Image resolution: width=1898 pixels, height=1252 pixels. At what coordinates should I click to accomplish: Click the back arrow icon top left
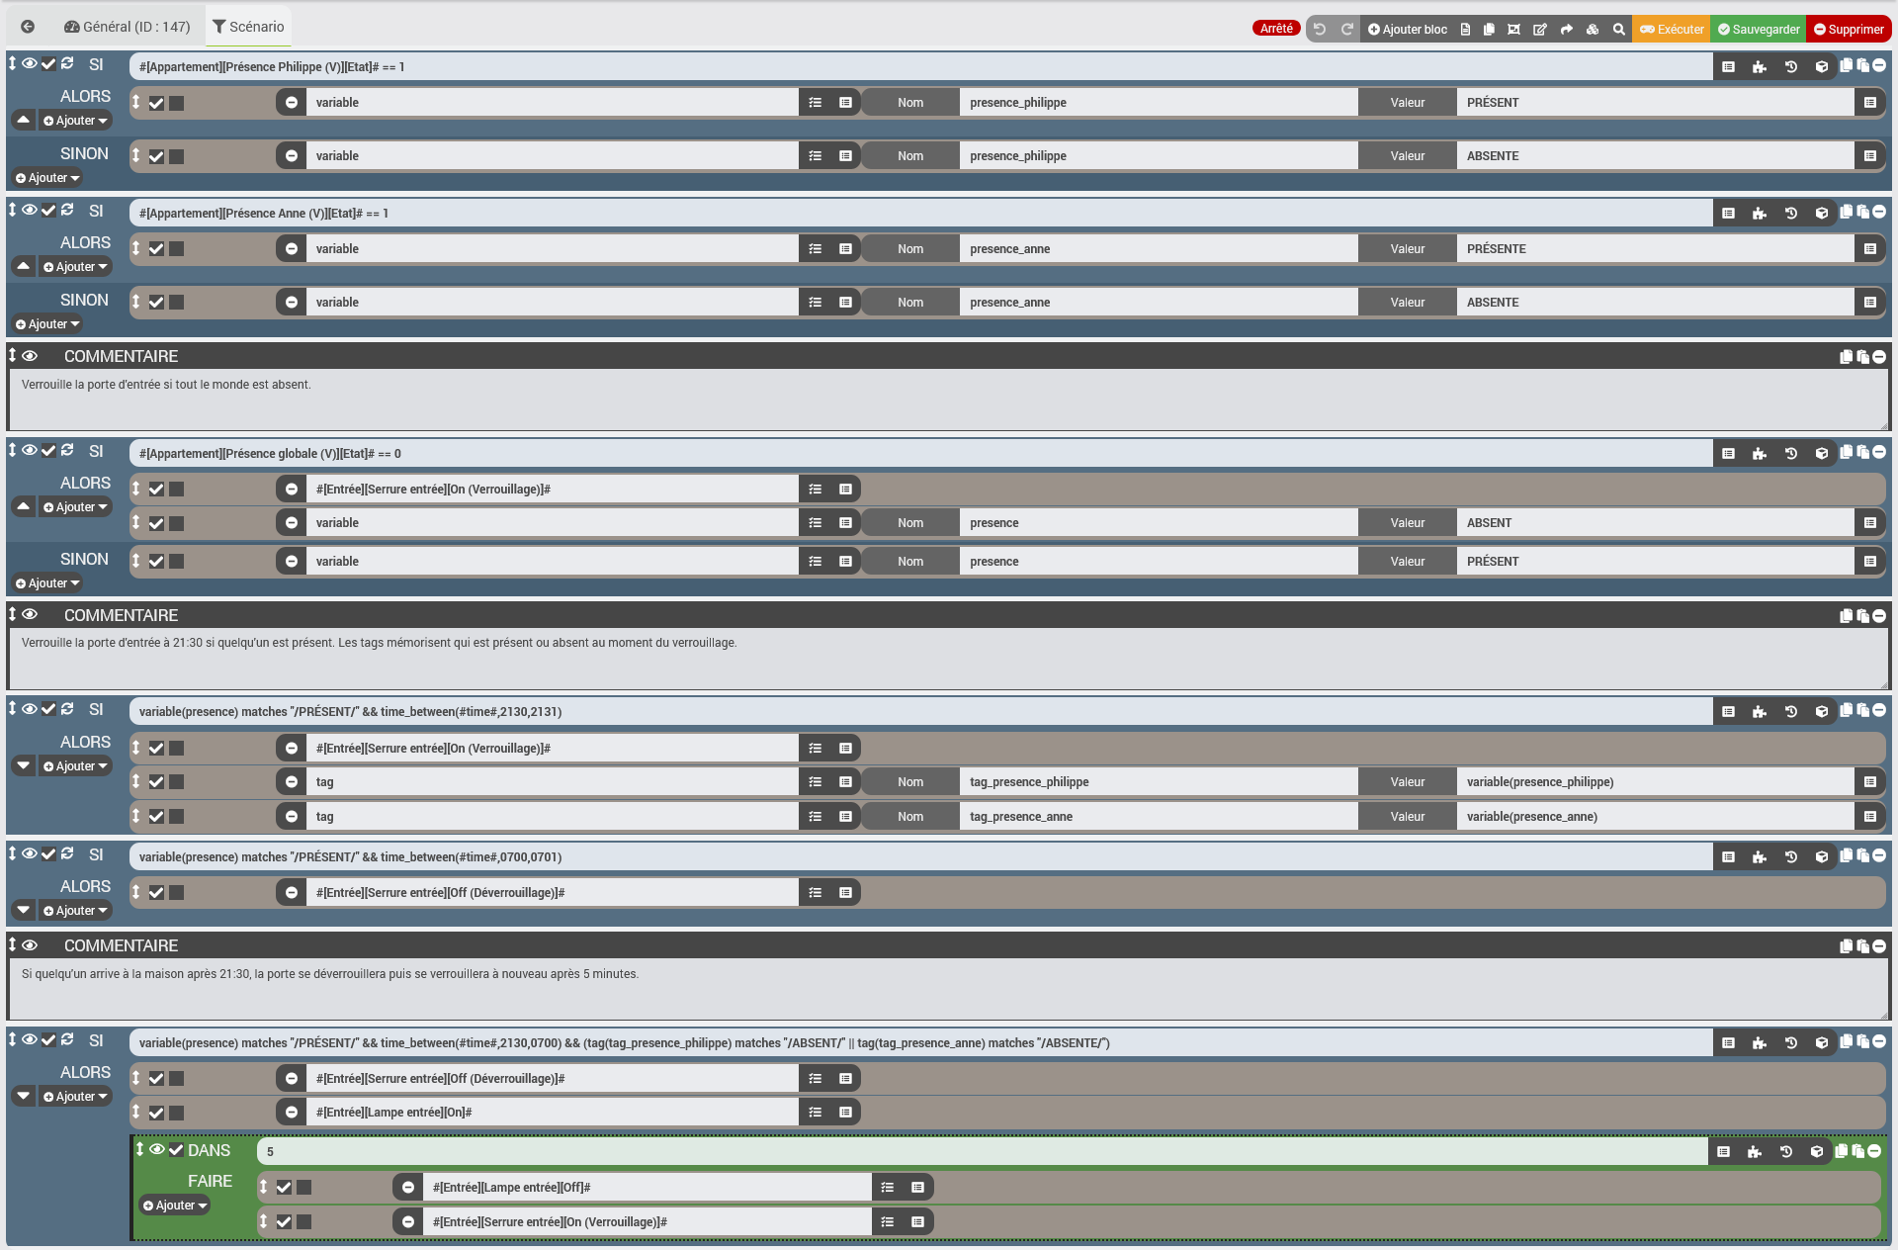coord(28,27)
